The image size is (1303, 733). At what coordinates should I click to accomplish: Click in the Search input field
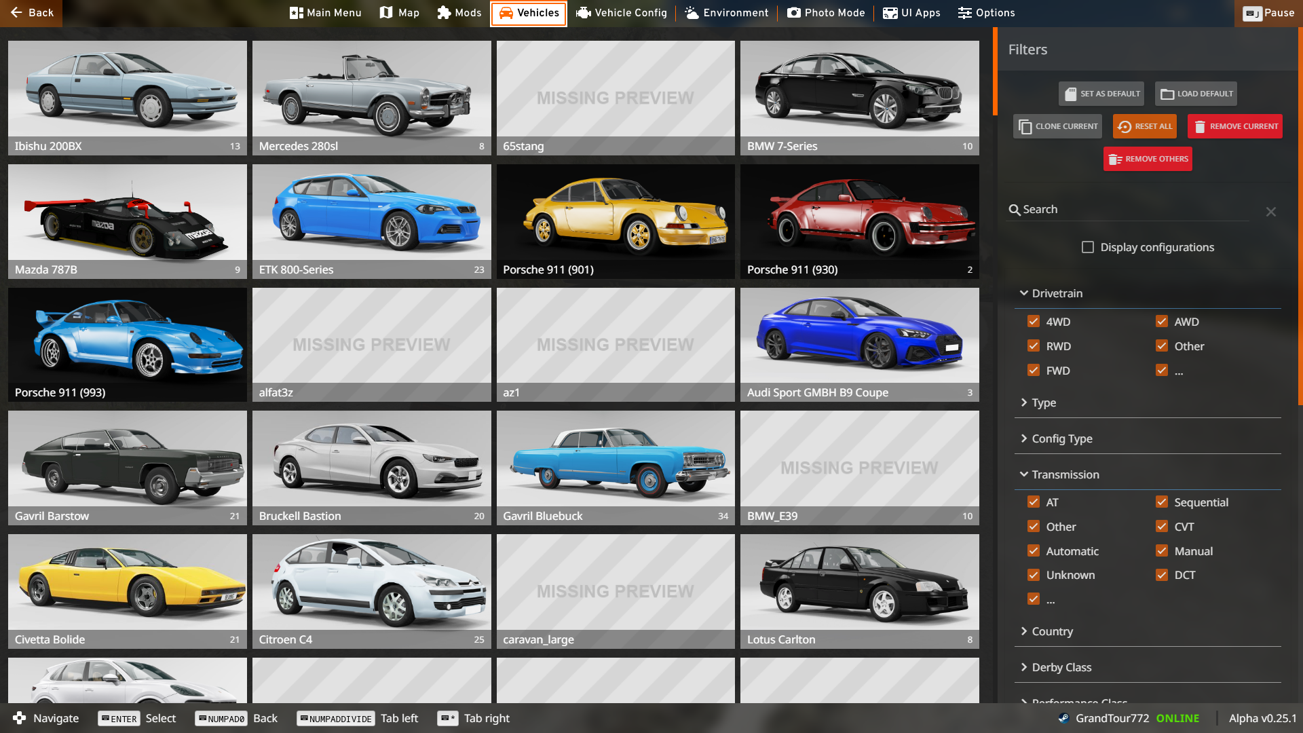pyautogui.click(x=1135, y=210)
